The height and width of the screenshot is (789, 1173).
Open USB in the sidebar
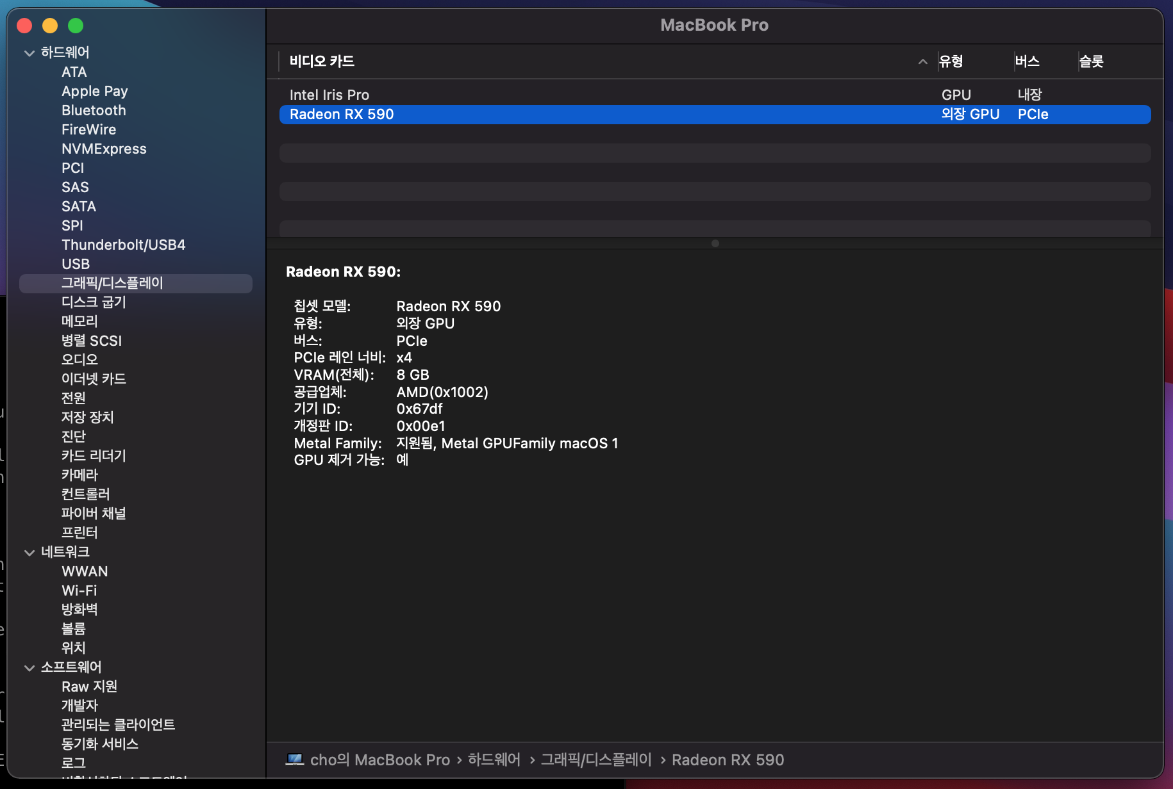pyautogui.click(x=76, y=264)
